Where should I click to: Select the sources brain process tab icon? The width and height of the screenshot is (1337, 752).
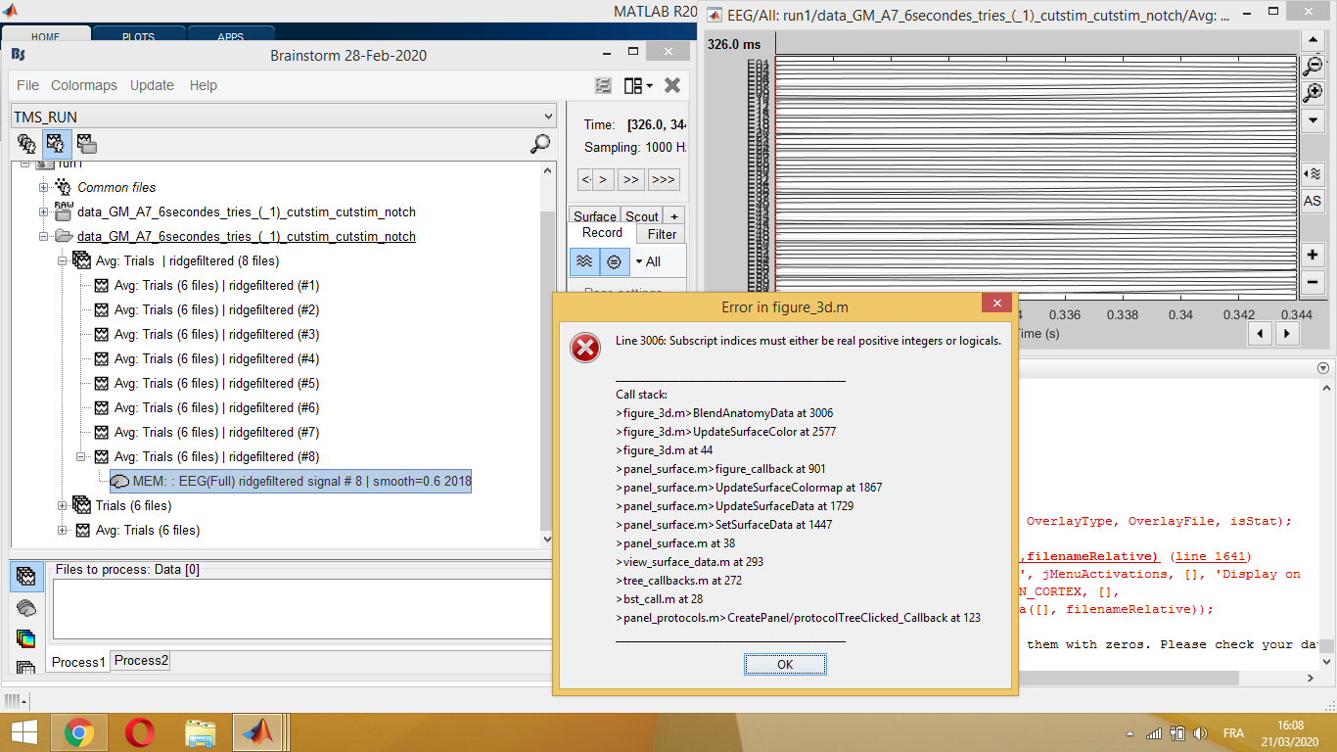click(x=26, y=607)
